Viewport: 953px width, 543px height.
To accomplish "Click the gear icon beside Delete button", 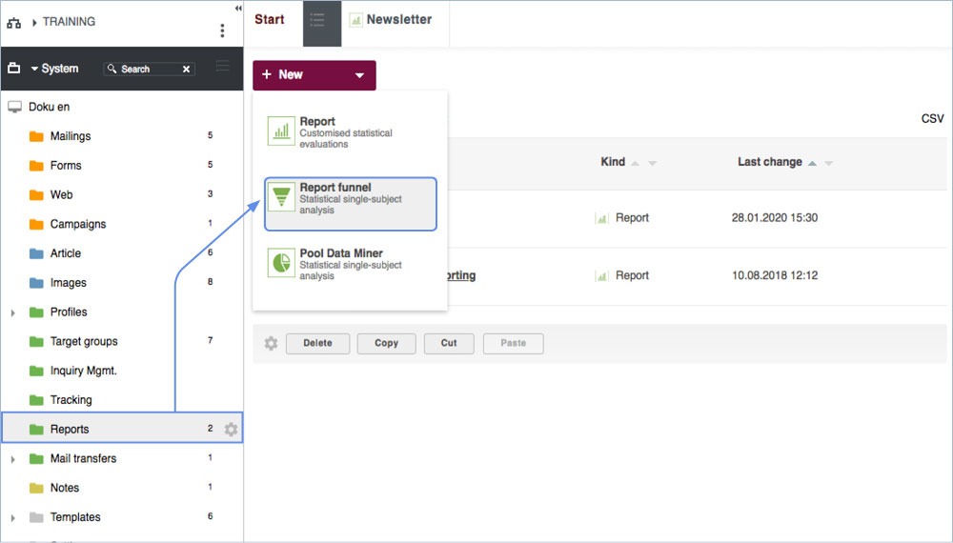I will click(x=271, y=343).
